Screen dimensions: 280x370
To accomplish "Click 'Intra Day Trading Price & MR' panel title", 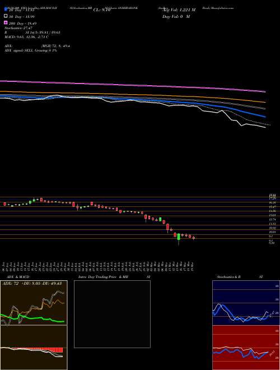I will 103,277.
